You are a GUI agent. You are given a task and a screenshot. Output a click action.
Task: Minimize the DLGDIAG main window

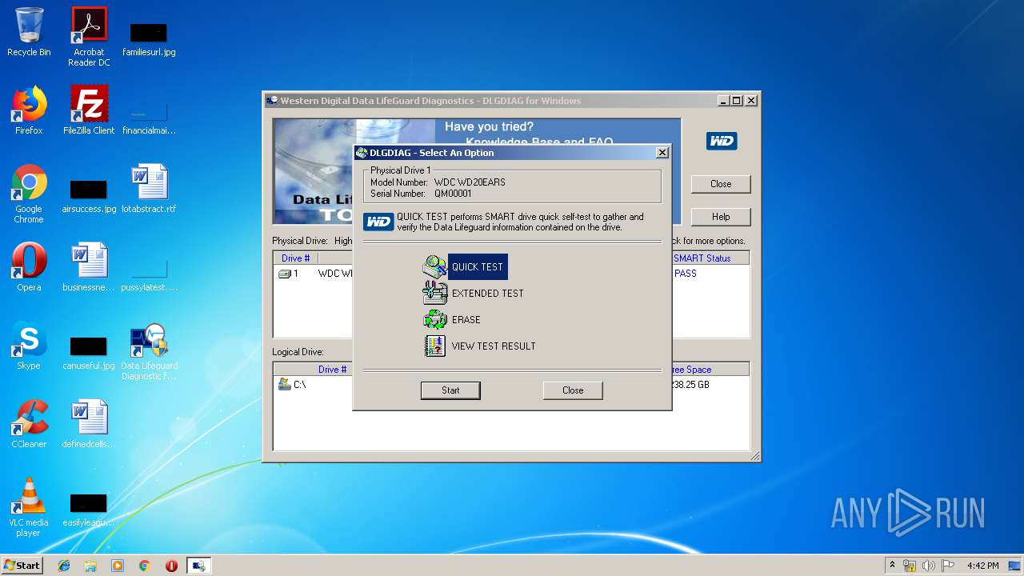click(x=723, y=101)
